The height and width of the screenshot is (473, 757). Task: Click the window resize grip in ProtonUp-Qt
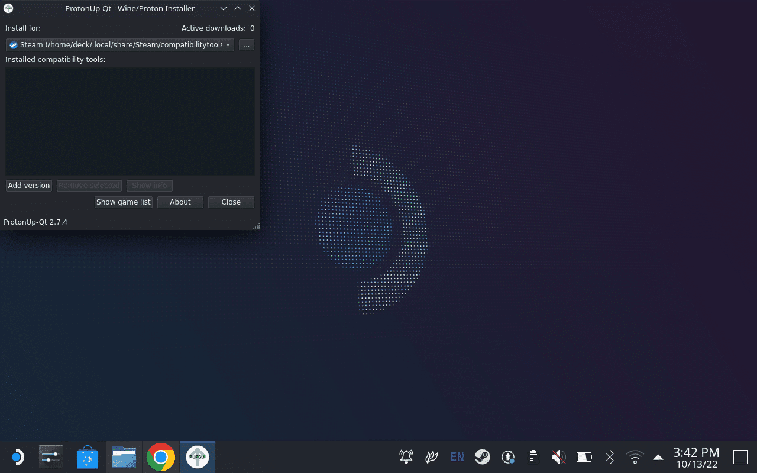[256, 226]
